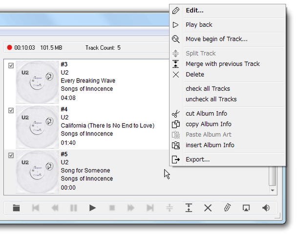Viewport: 297px width, 236px height.
Task: Choose copy Album Info menu item
Action: [x=209, y=124]
